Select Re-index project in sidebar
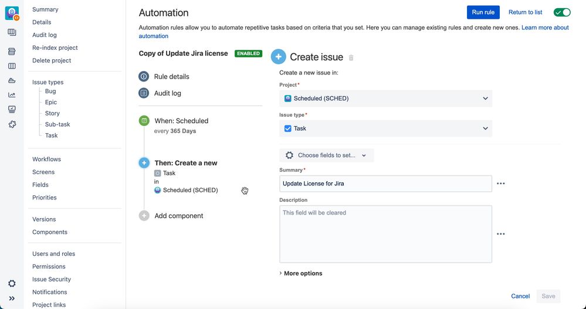The height and width of the screenshot is (309, 586). coord(55,47)
